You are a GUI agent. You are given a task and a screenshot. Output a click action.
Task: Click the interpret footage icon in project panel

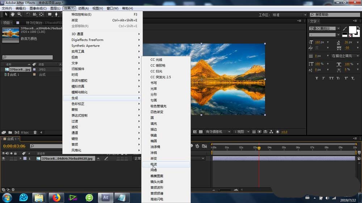tap(4, 132)
